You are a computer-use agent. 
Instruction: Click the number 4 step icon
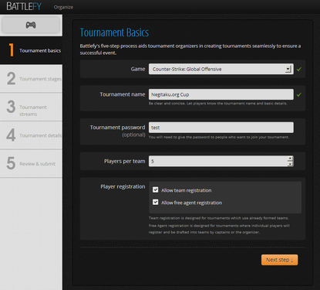(11, 135)
